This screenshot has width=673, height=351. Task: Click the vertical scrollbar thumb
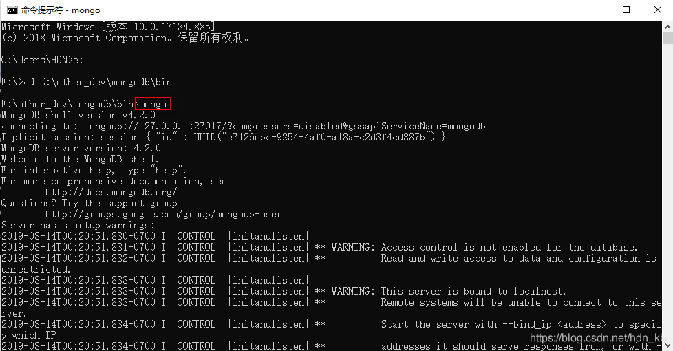667,38
